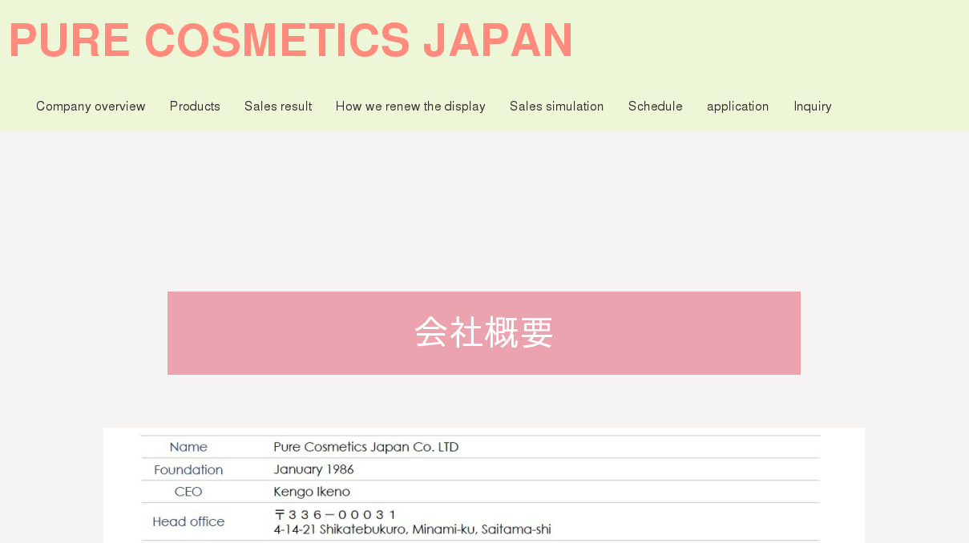Click the pink 会社概要 heading banner
Image resolution: width=969 pixels, height=543 pixels.
tap(483, 332)
